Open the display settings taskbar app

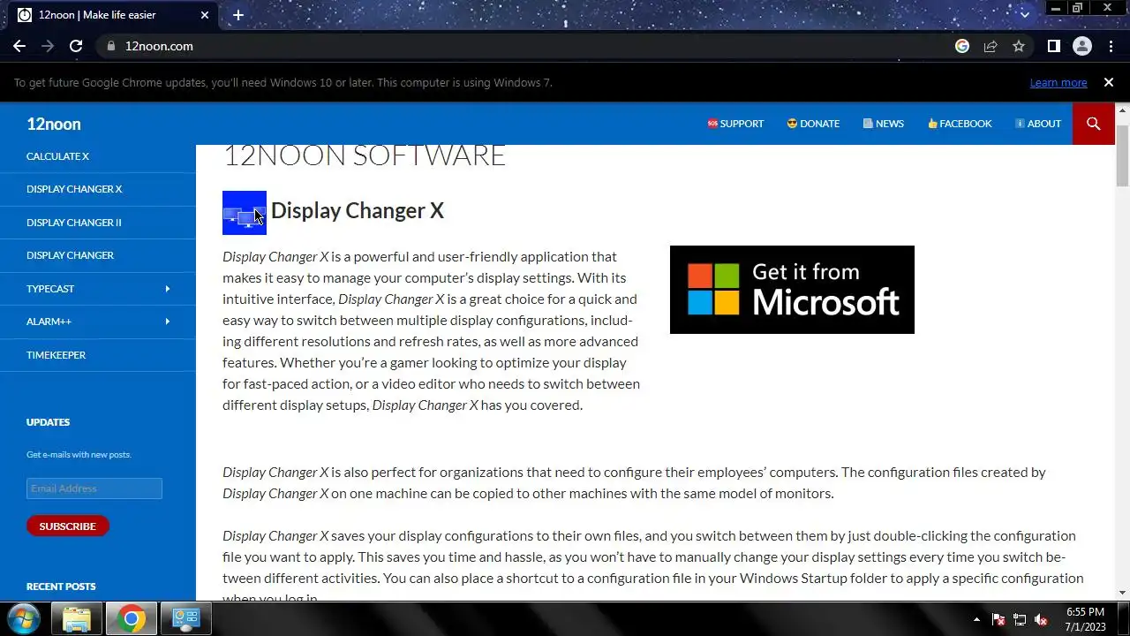tap(186, 619)
